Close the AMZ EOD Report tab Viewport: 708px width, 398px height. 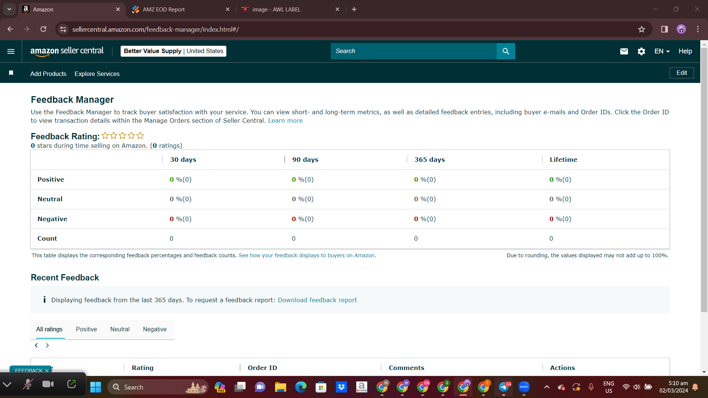pyautogui.click(x=228, y=9)
